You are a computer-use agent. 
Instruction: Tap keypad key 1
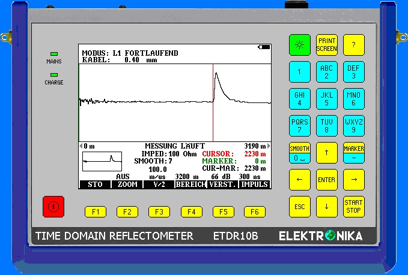point(299,72)
